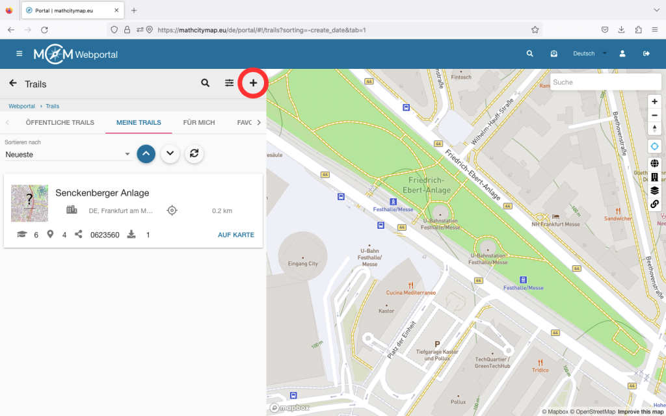Screen dimensions: 666x416
Task: Click the AUF KARTE link
Action: [235, 235]
